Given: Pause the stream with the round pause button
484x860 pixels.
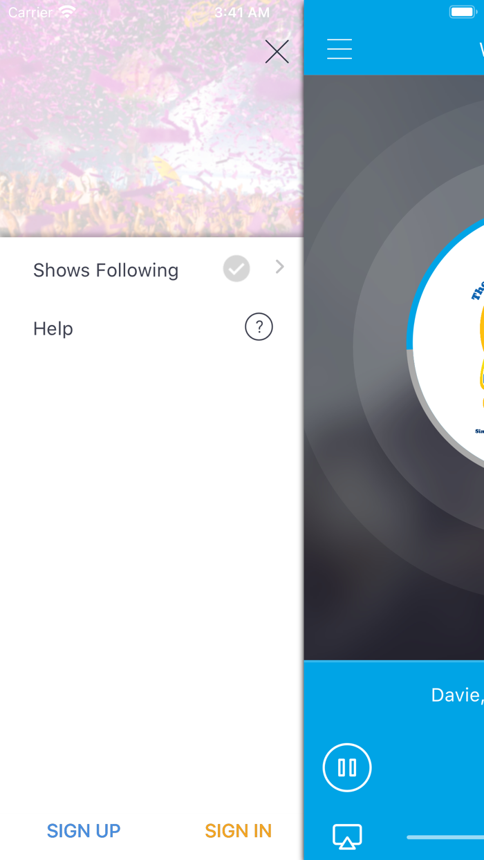Looking at the screenshot, I should point(347,767).
